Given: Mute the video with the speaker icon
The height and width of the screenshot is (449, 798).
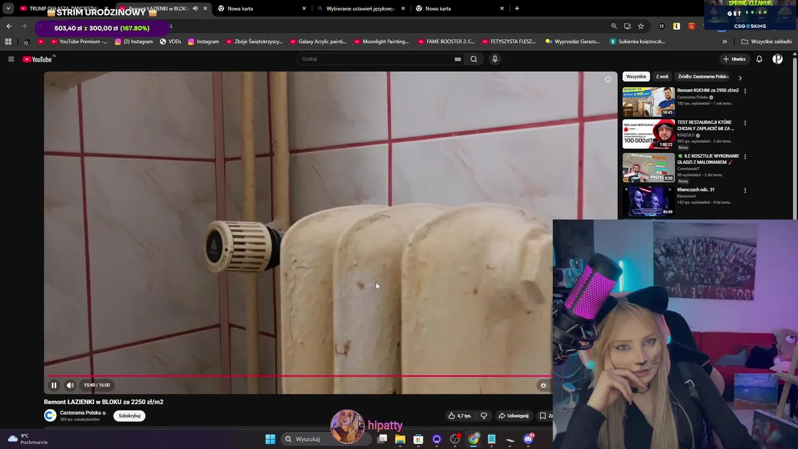Looking at the screenshot, I should point(70,385).
